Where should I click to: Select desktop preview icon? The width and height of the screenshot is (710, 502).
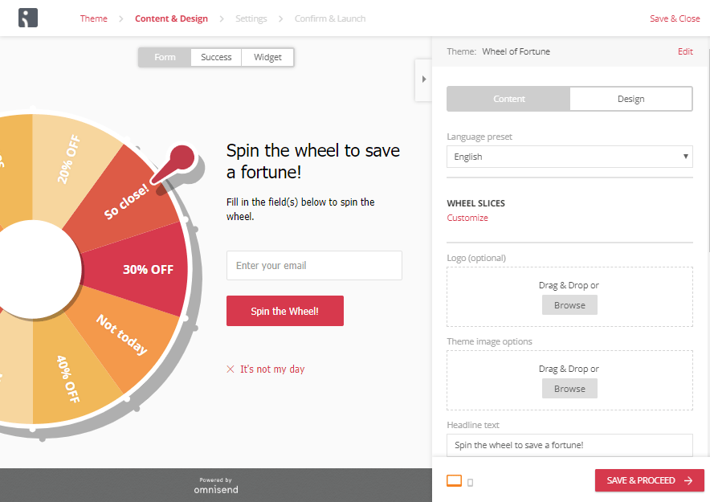tap(454, 481)
